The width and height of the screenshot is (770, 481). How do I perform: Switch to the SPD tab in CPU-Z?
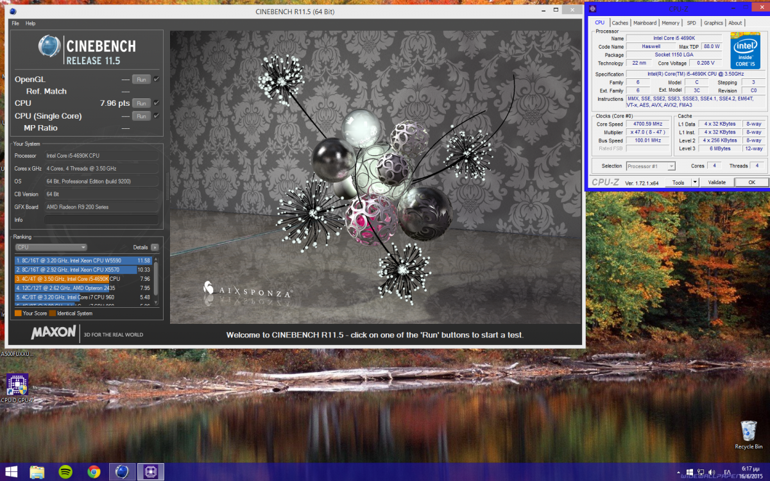tap(691, 22)
